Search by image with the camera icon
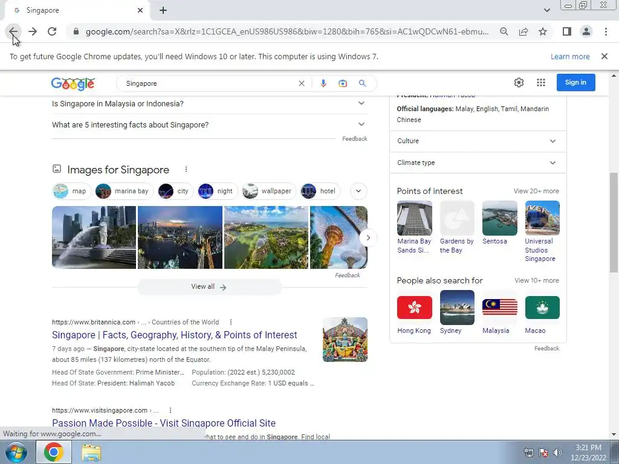Screen dimensions: 619x464 click(343, 83)
